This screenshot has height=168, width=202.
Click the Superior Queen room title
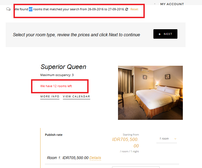coord(63,67)
